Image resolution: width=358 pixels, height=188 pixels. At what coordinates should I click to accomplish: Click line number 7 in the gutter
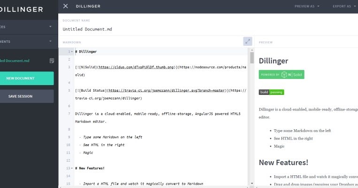click(69, 114)
